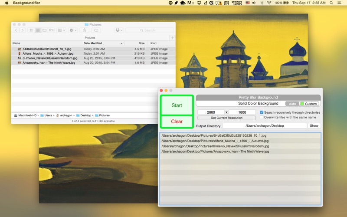Open Spotlight search in the menu bar
Screen dimensions: 347x217
pos(331,3)
